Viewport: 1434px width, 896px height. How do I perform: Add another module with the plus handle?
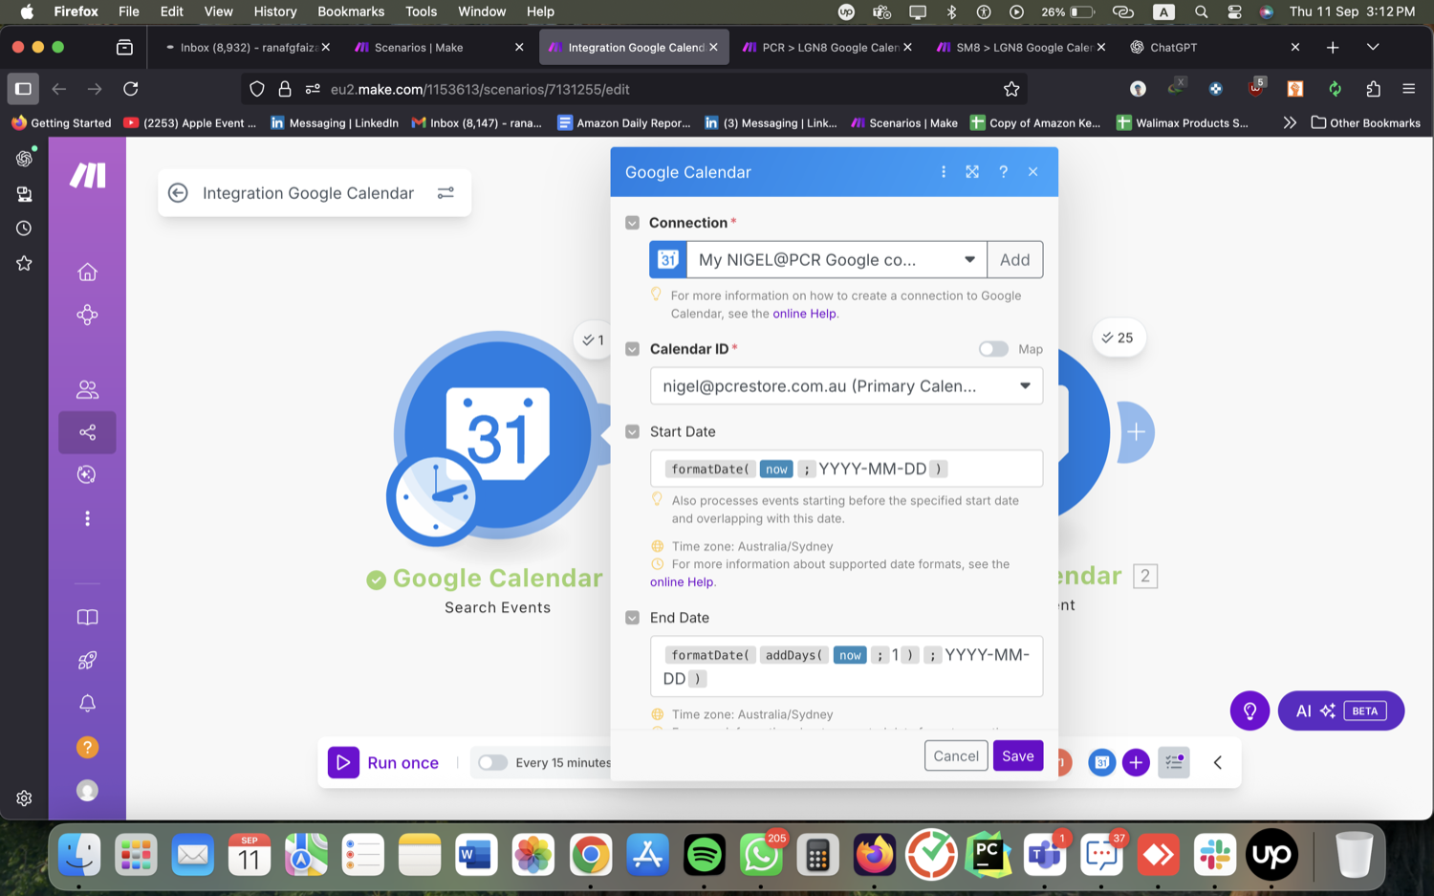[x=1136, y=432]
